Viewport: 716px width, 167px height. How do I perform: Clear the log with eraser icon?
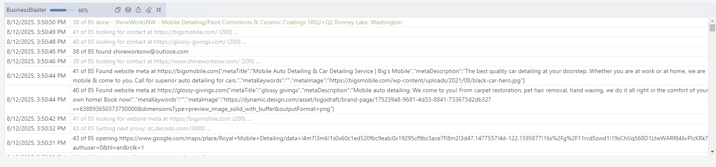click(x=149, y=10)
